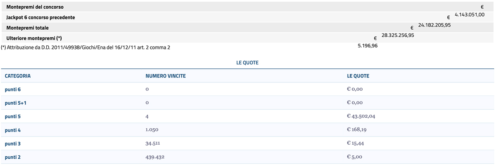Viewport: 496px width, 167px height.
Task: Click the Attribuzione da D.D. footnote text
Action: click(86, 47)
